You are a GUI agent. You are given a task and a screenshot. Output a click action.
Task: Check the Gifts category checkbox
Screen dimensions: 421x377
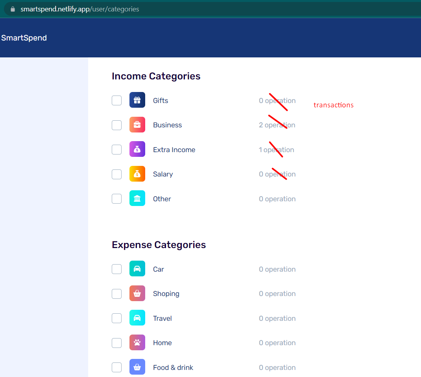coord(116,100)
